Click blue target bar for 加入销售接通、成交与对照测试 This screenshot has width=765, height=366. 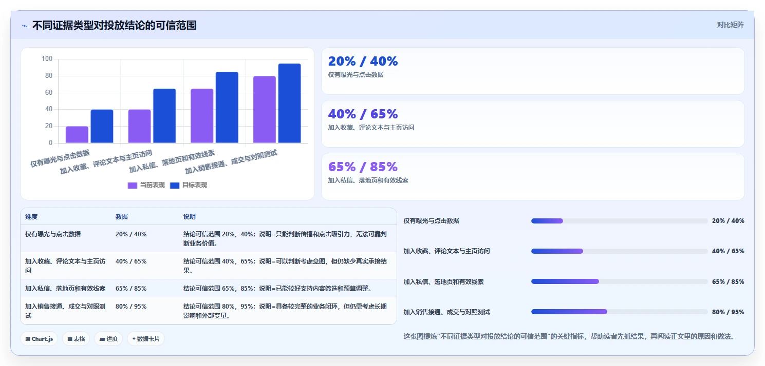(289, 103)
